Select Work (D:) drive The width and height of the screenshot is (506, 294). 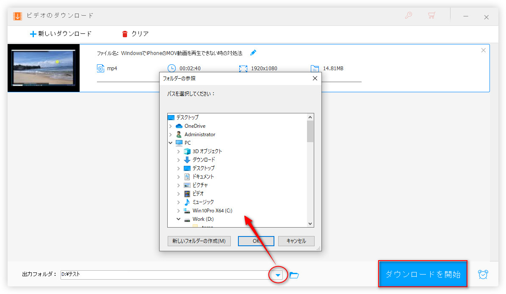click(203, 219)
